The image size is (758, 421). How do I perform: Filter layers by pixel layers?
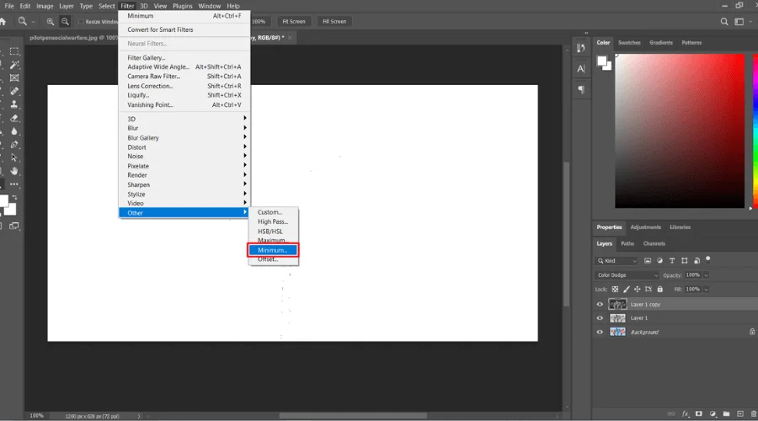648,260
